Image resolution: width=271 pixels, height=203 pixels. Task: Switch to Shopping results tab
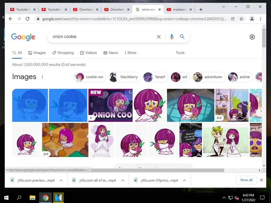(63, 53)
